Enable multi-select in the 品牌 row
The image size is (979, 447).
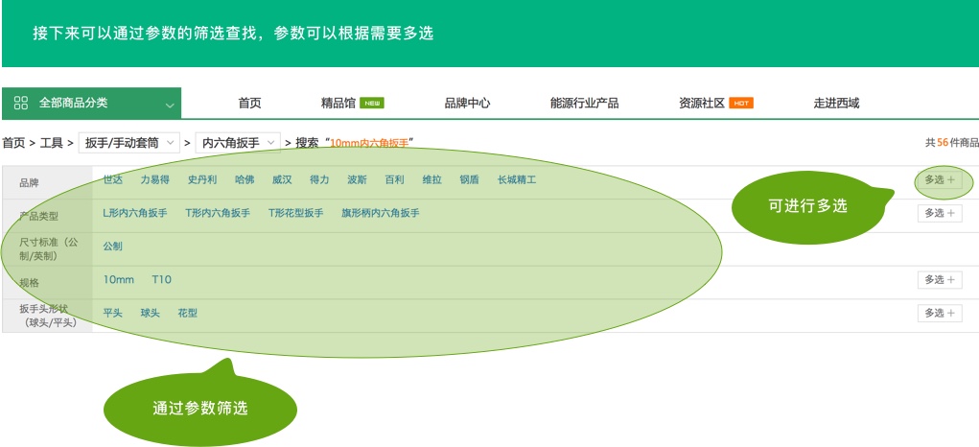pyautogui.click(x=939, y=179)
